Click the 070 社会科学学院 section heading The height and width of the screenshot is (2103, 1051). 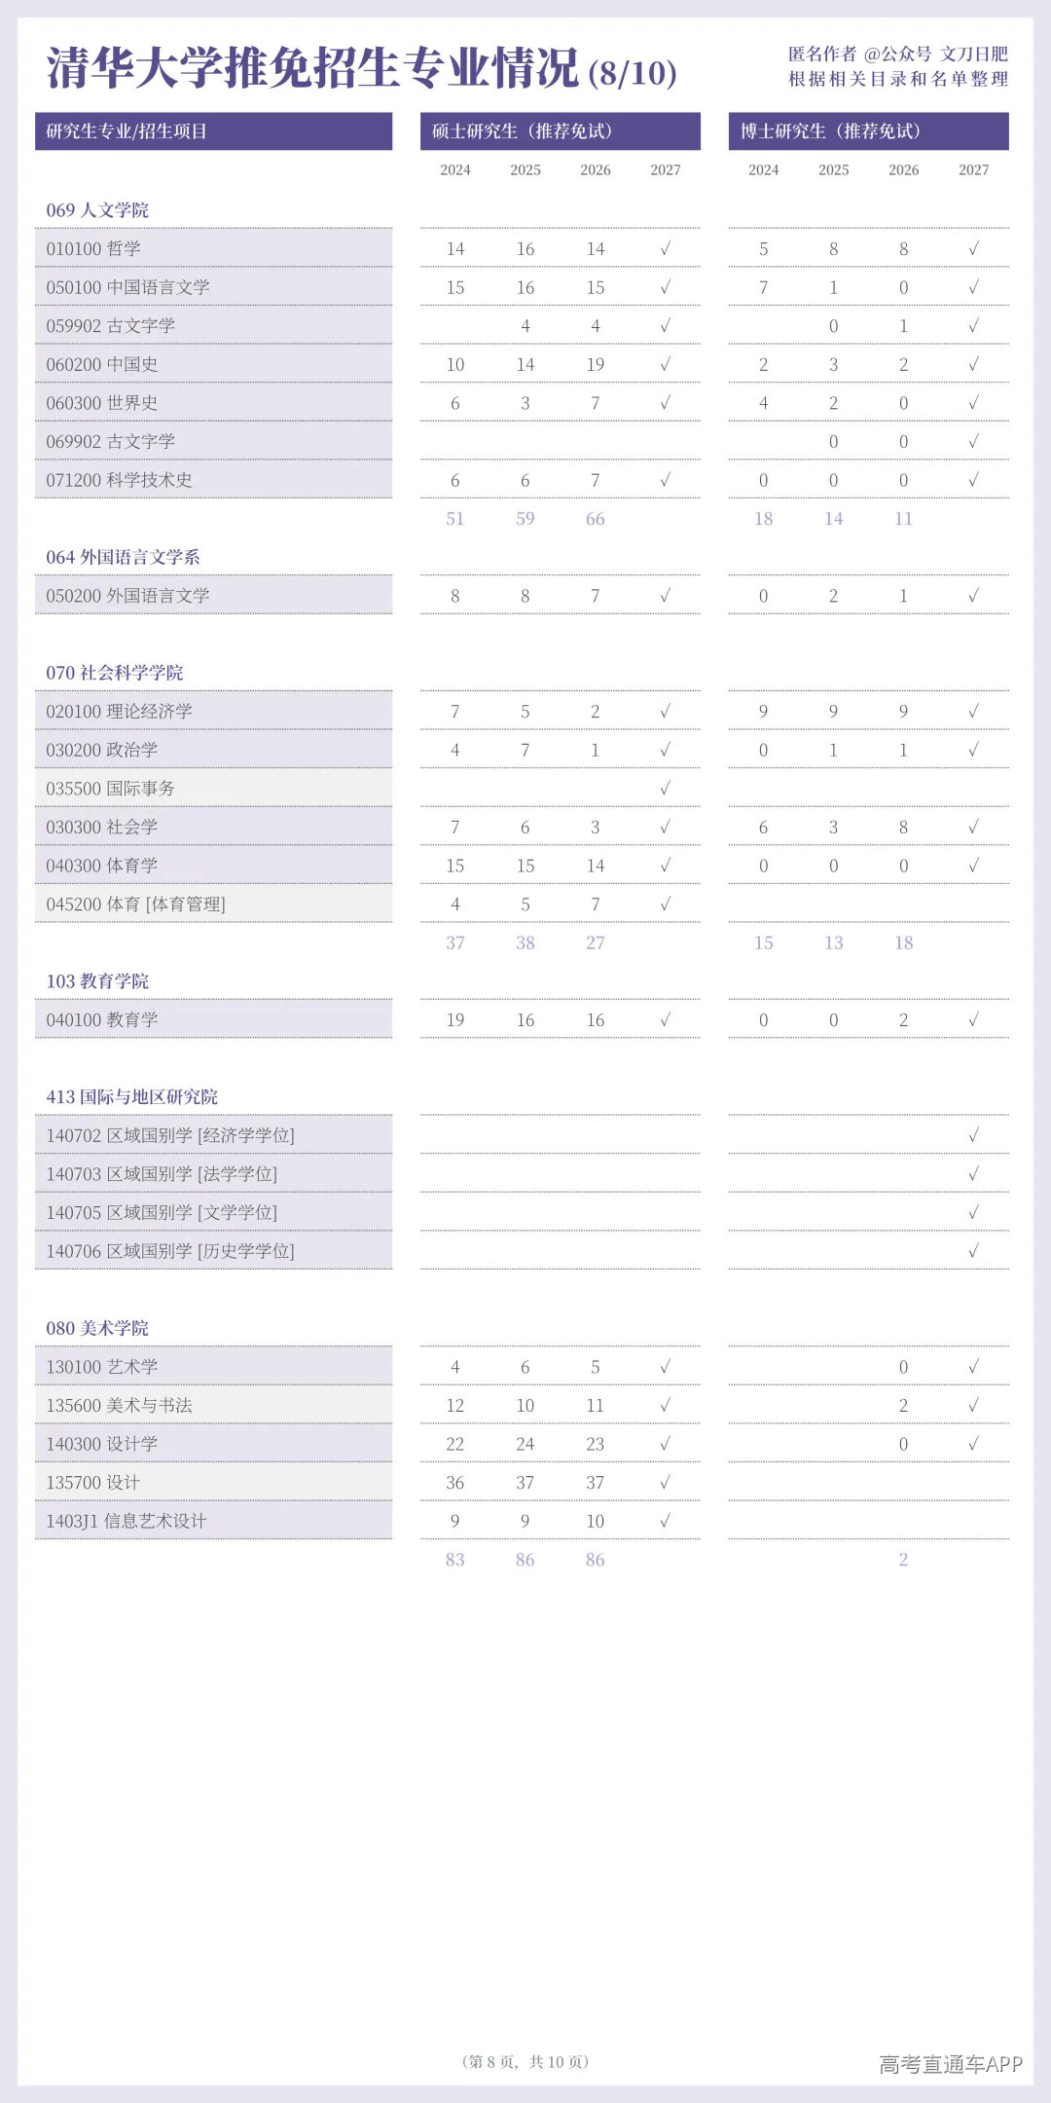(114, 673)
